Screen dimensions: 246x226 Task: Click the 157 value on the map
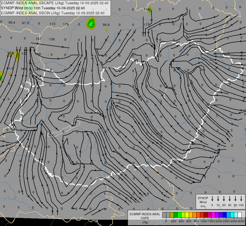[38, 39]
